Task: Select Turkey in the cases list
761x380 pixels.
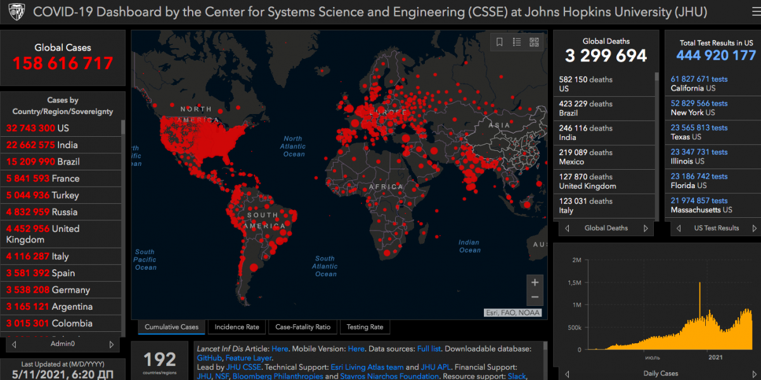Action: click(61, 195)
